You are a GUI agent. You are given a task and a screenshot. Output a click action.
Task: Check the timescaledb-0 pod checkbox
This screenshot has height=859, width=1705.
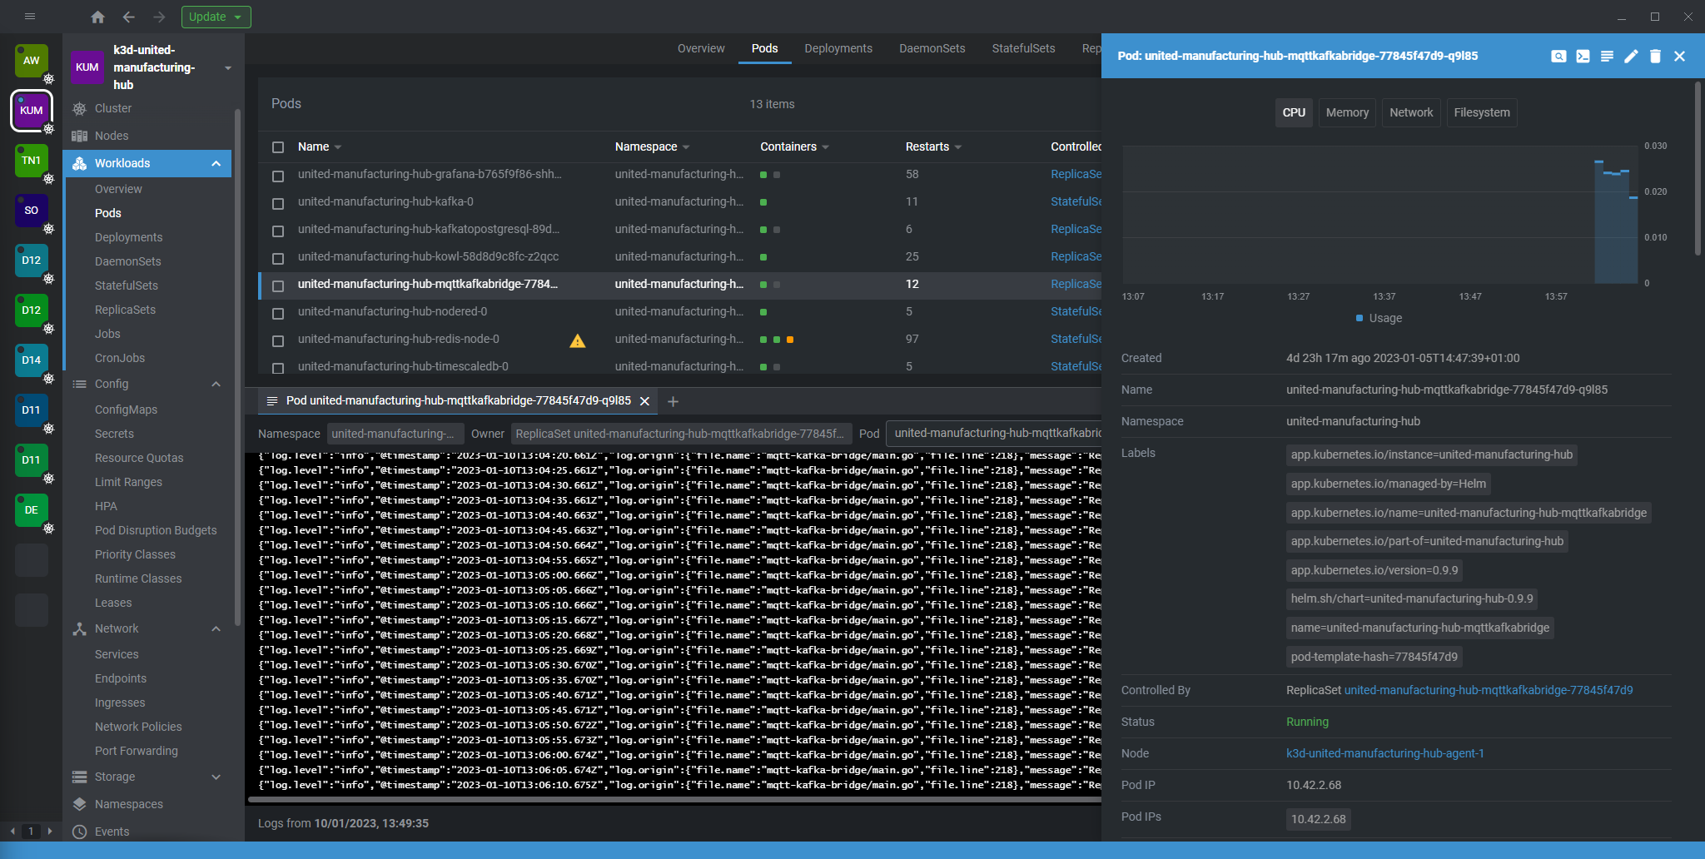[278, 367]
